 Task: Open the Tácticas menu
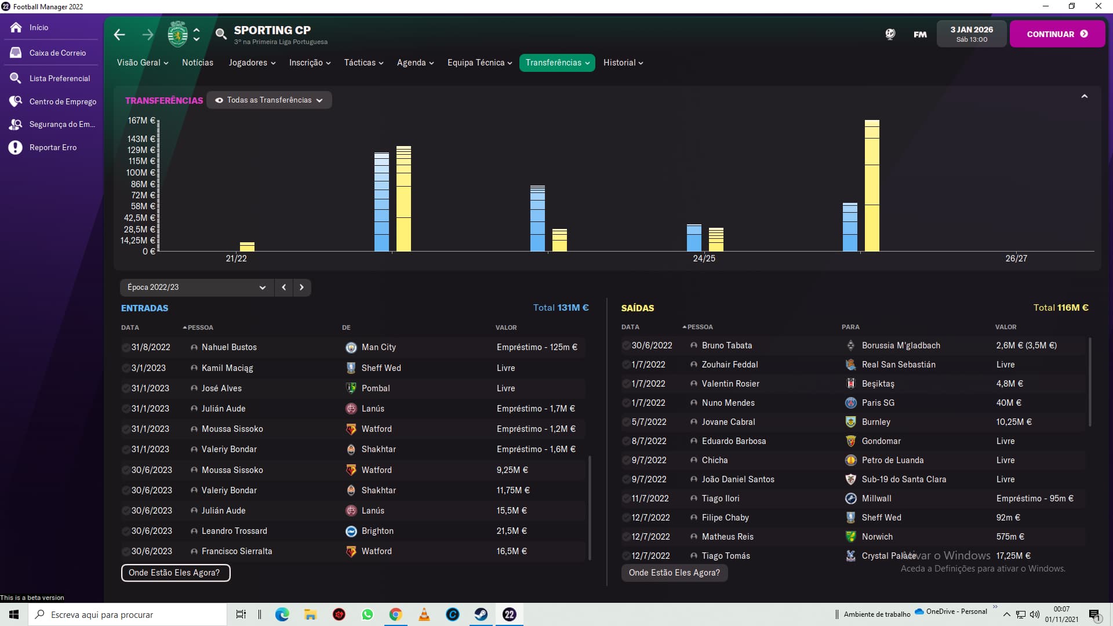(x=363, y=63)
